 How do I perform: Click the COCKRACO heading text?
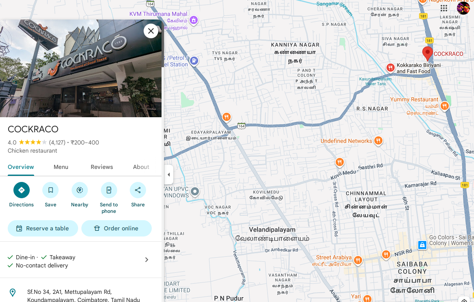(x=33, y=129)
